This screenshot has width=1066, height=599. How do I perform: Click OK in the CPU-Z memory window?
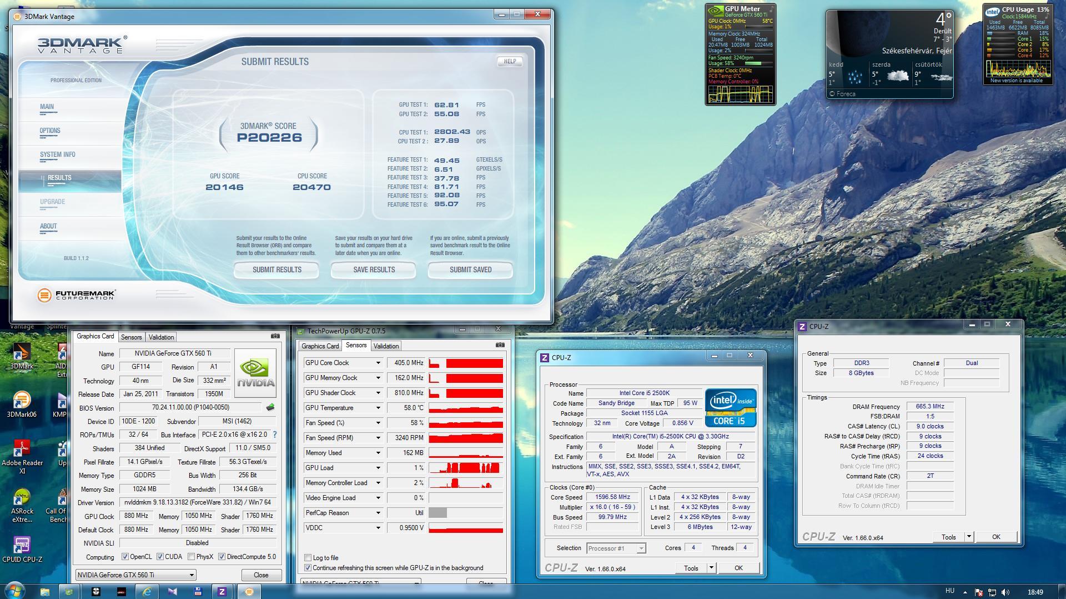pyautogui.click(x=996, y=537)
